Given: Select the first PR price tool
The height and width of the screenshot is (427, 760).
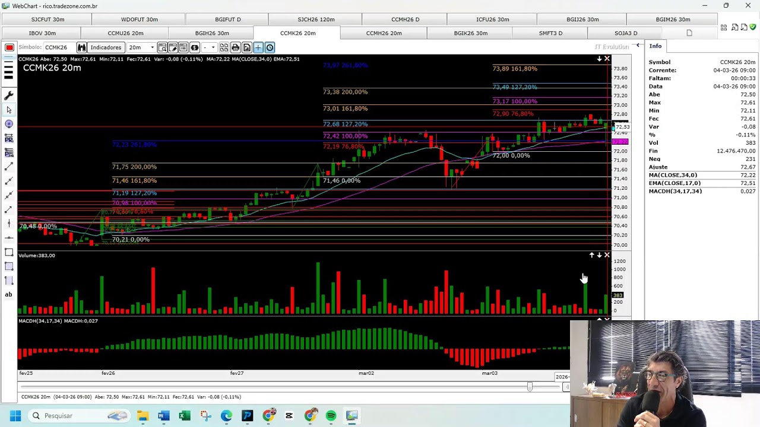Looking at the screenshot, I should pos(9,138).
